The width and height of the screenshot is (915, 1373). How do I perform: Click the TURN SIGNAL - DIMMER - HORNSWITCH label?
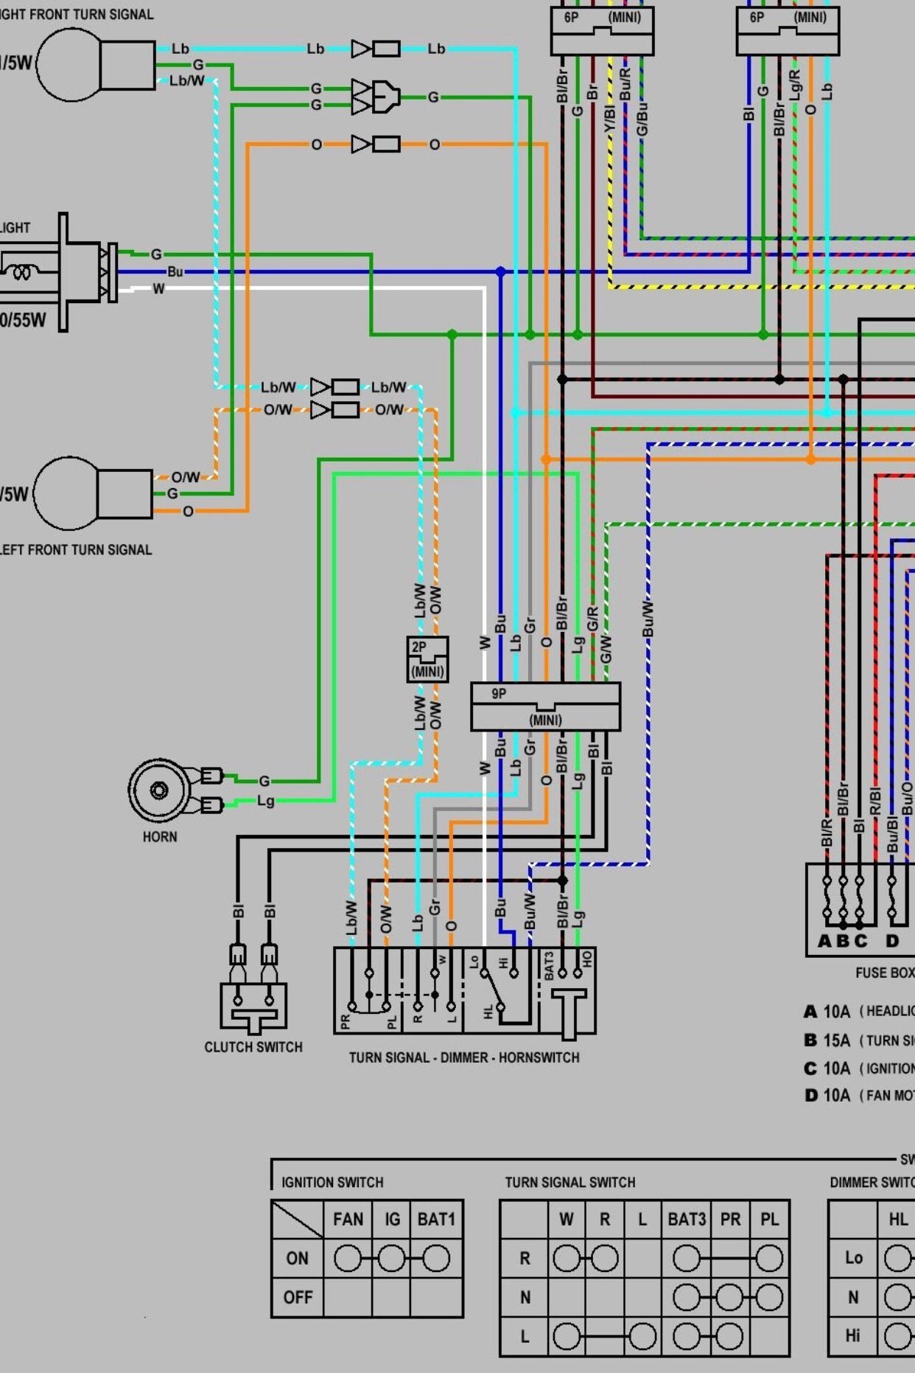click(x=464, y=1057)
